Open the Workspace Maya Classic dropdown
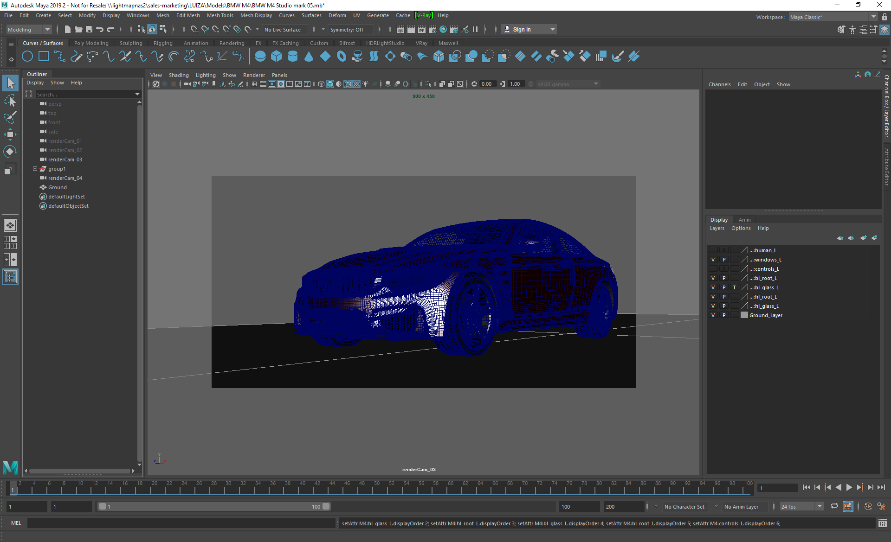The height and width of the screenshot is (542, 891). (x=833, y=17)
